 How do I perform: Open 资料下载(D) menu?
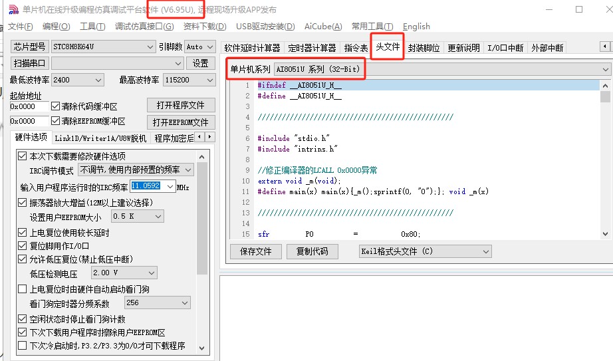tap(205, 27)
